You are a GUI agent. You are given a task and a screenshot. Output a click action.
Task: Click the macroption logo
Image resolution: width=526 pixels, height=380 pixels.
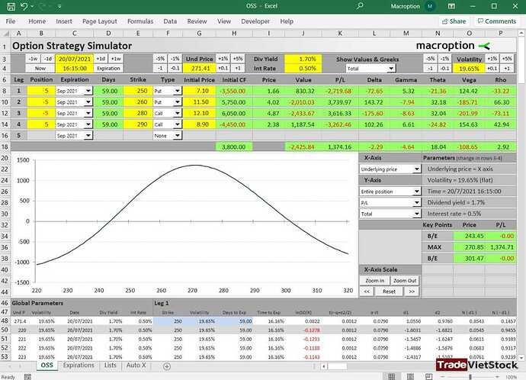point(453,46)
